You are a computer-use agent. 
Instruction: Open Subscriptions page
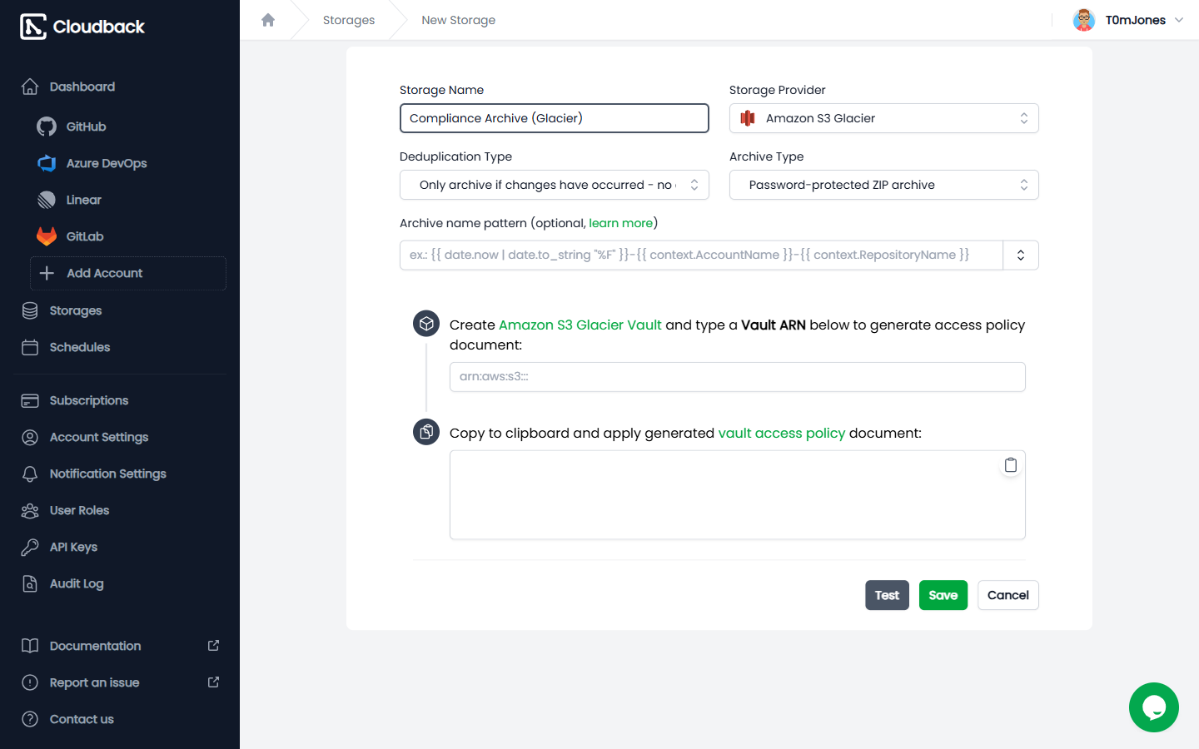[89, 400]
